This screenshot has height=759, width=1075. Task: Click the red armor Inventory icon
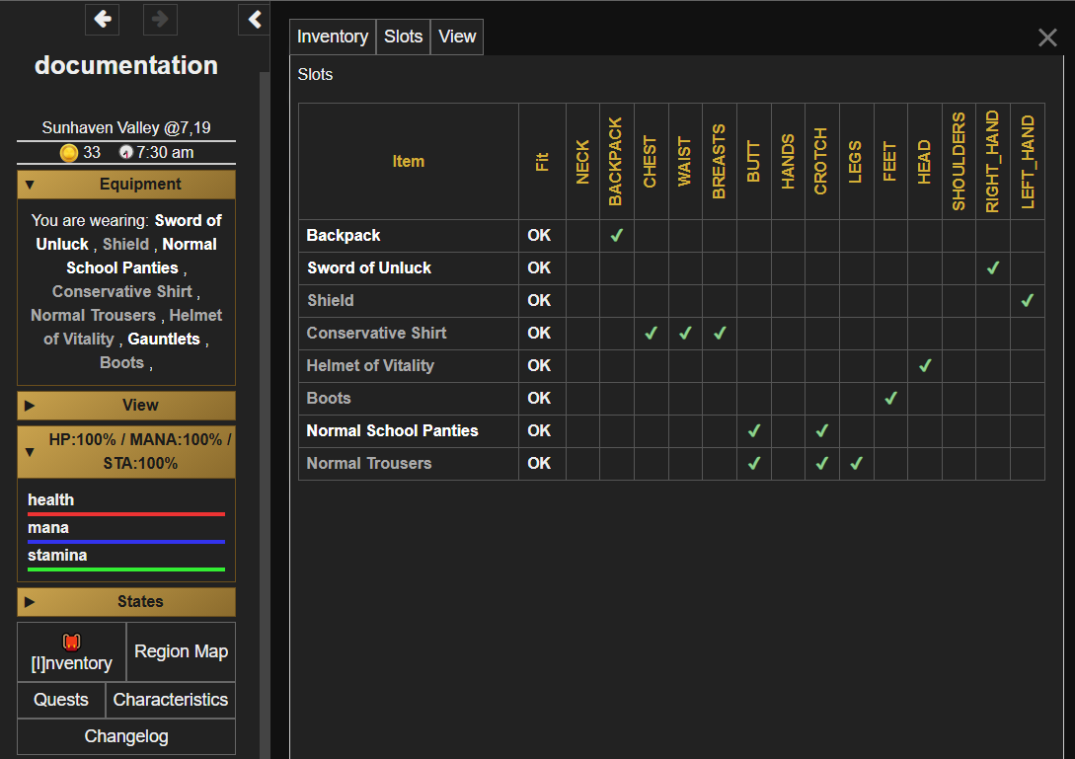(71, 642)
